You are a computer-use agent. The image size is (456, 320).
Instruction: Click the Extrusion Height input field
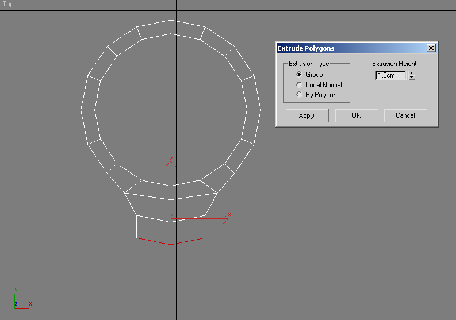tap(391, 75)
